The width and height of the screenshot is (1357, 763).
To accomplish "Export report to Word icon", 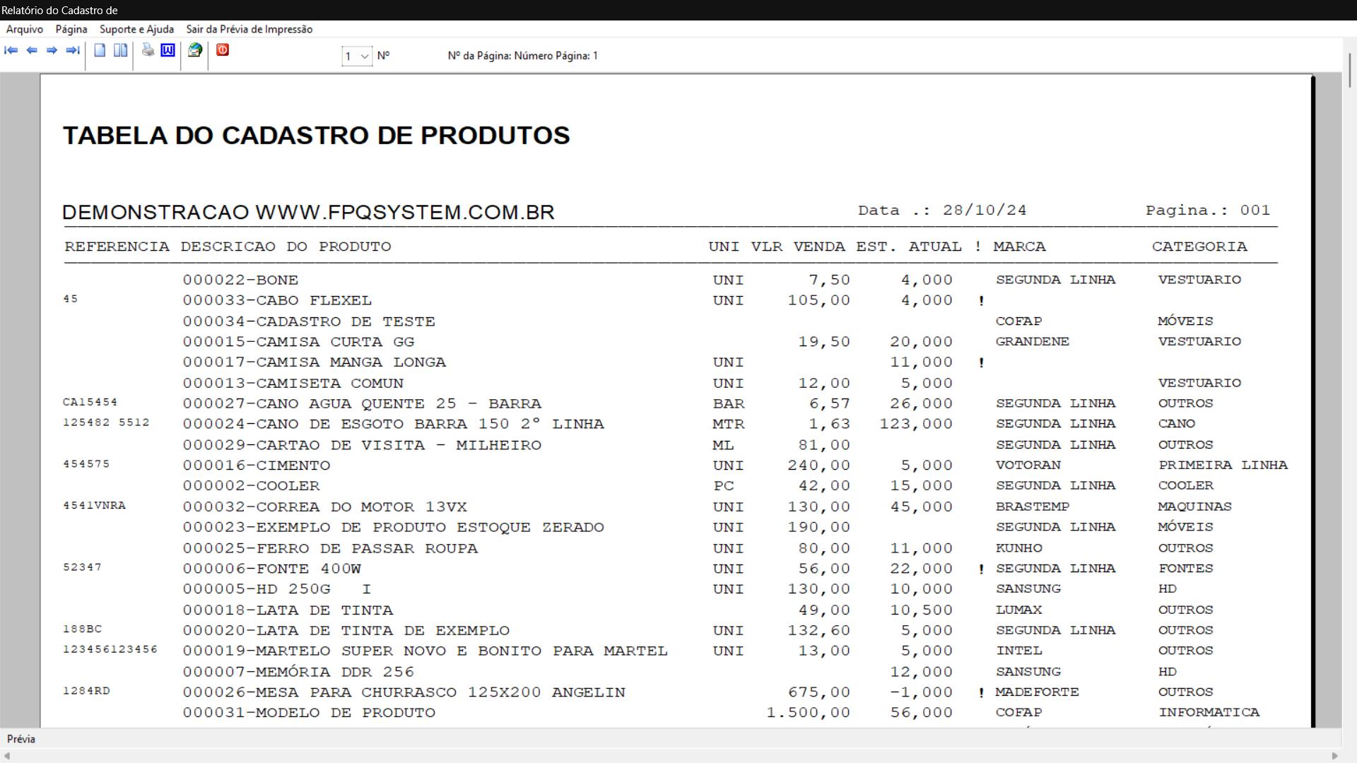I will coord(168,50).
